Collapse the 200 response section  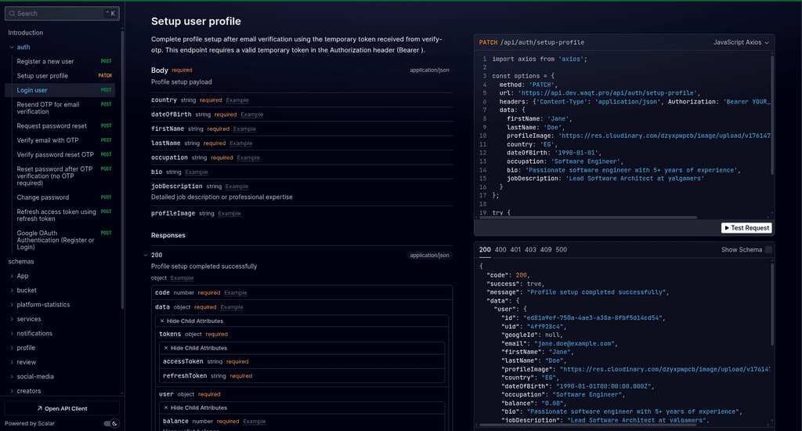coord(145,255)
